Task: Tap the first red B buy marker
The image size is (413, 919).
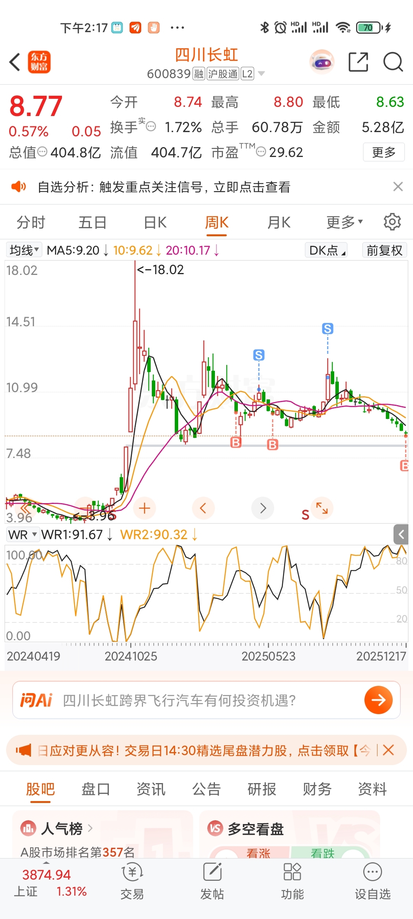Action: 236,443
